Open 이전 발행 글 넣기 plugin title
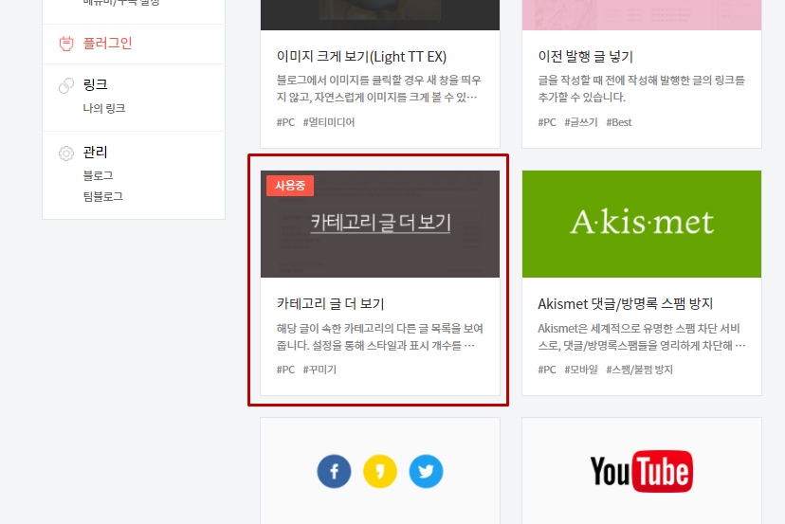785x524 pixels. (585, 57)
